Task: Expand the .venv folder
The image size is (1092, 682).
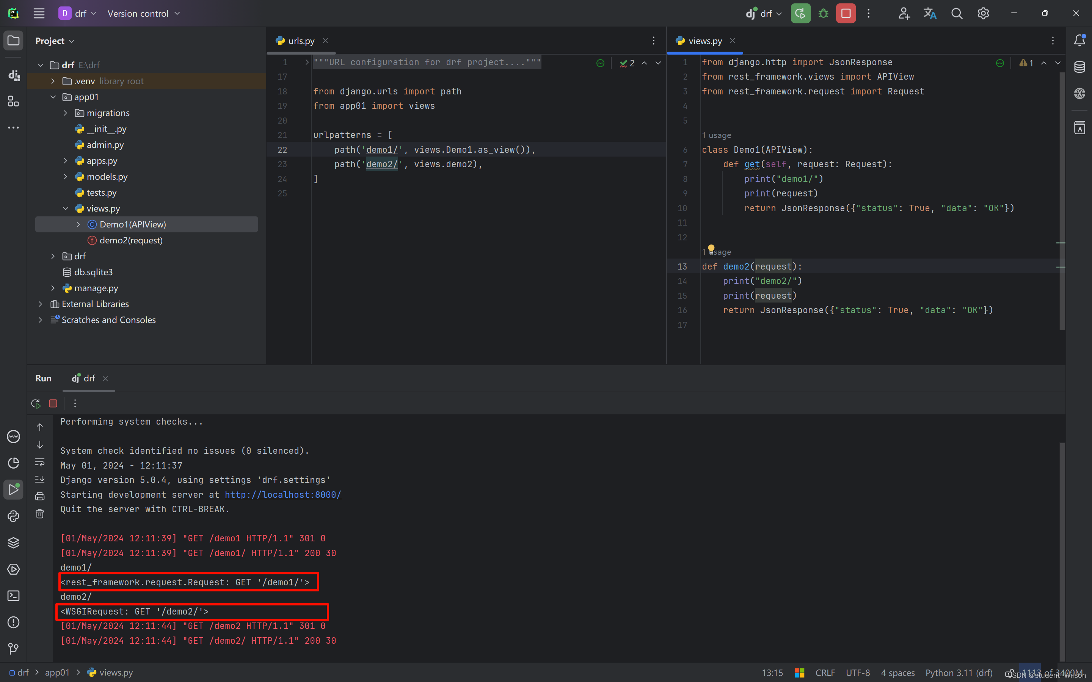Action: (53, 81)
